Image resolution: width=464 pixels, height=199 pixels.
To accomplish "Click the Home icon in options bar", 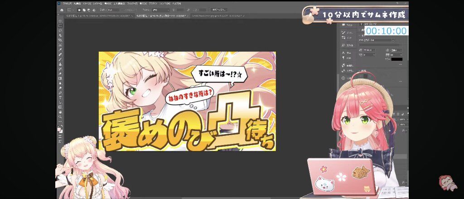I will click(x=62, y=10).
